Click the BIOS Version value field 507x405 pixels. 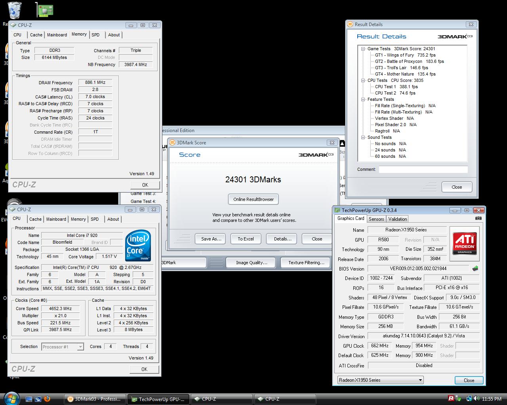coord(418,268)
